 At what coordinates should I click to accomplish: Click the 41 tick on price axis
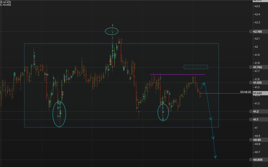pyautogui.click(x=256, y=128)
